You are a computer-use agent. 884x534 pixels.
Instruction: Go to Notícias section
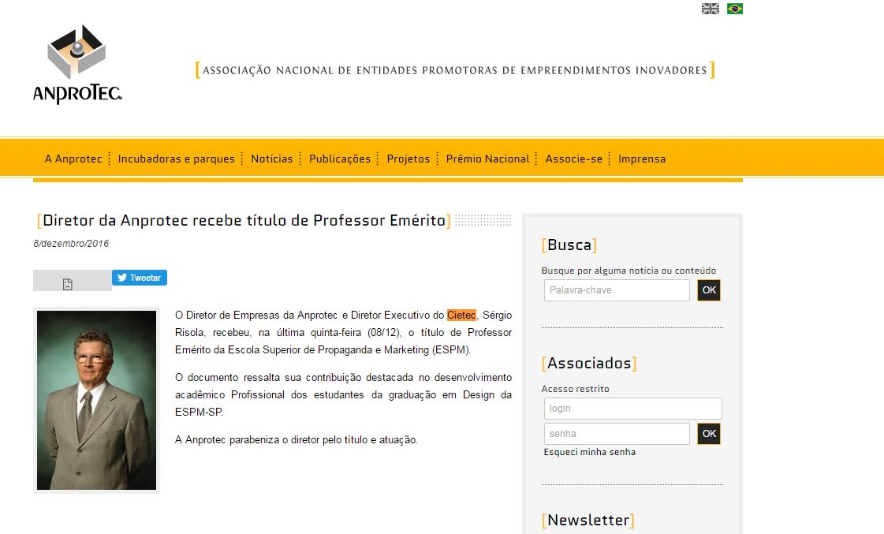click(x=272, y=159)
